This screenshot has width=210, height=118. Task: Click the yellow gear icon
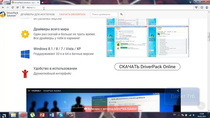(25, 34)
